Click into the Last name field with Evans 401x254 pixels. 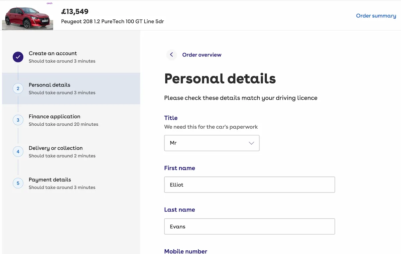[x=249, y=227]
